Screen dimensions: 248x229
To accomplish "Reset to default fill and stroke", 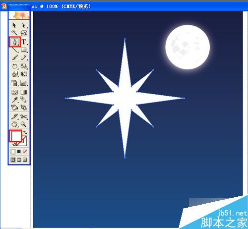I will click(14, 144).
